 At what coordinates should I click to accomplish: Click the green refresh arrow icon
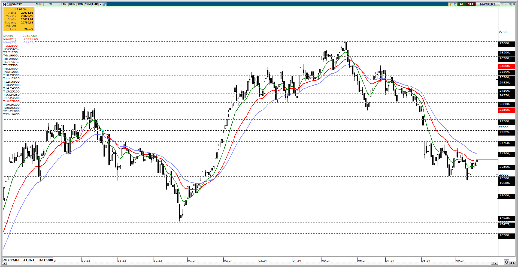click(455, 4)
